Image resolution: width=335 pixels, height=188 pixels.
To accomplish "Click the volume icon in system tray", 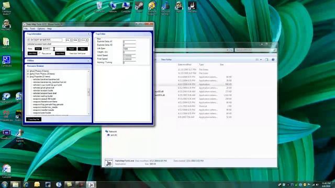I will 317,184.
